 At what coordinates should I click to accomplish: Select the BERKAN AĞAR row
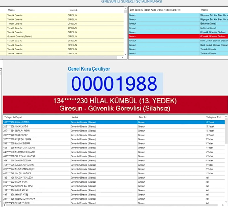(114, 131)
